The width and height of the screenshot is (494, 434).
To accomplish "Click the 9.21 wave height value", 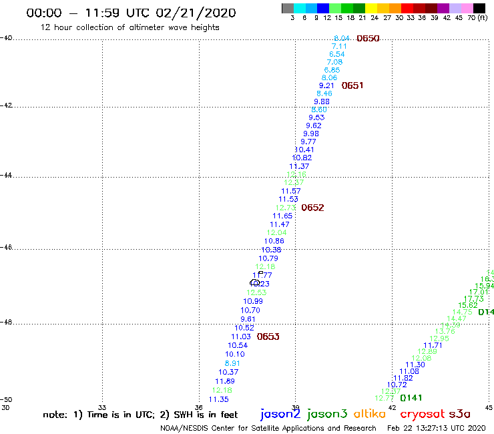I will point(326,85).
